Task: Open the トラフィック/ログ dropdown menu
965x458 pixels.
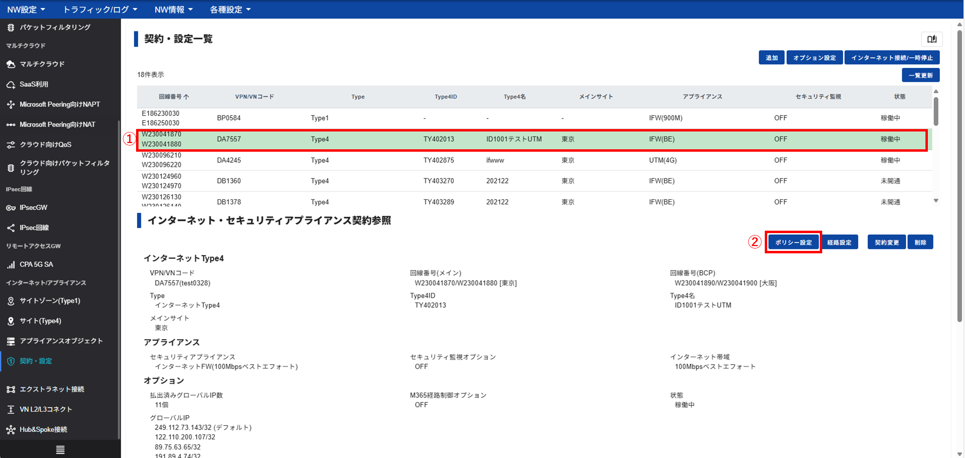Action: (100, 10)
